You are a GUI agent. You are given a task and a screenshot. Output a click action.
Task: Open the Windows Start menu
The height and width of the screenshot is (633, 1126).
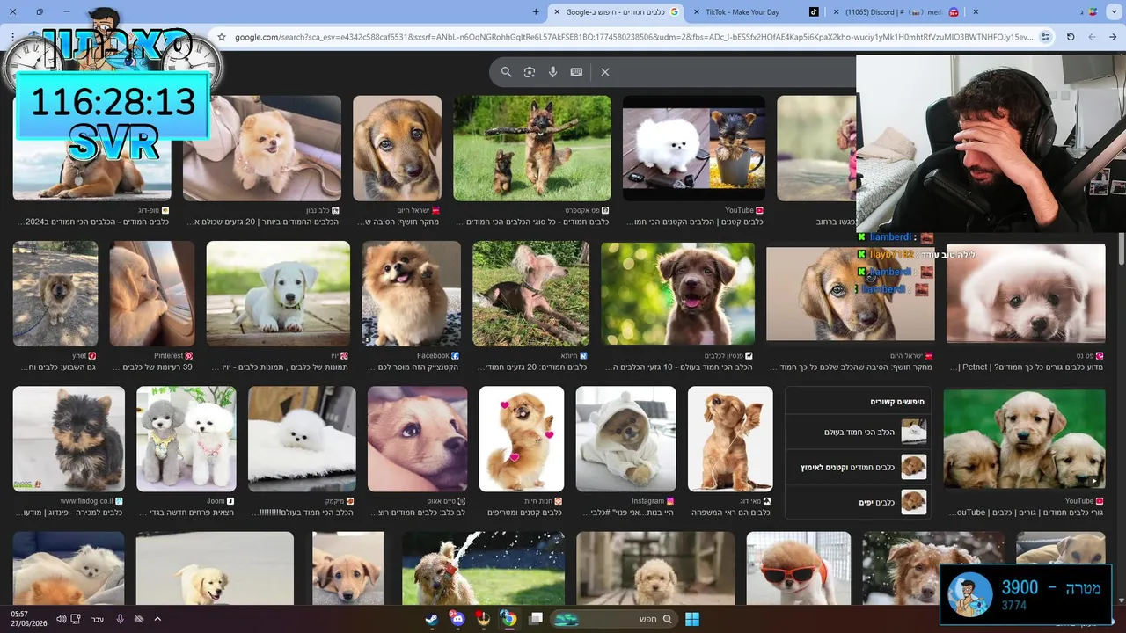tap(691, 619)
